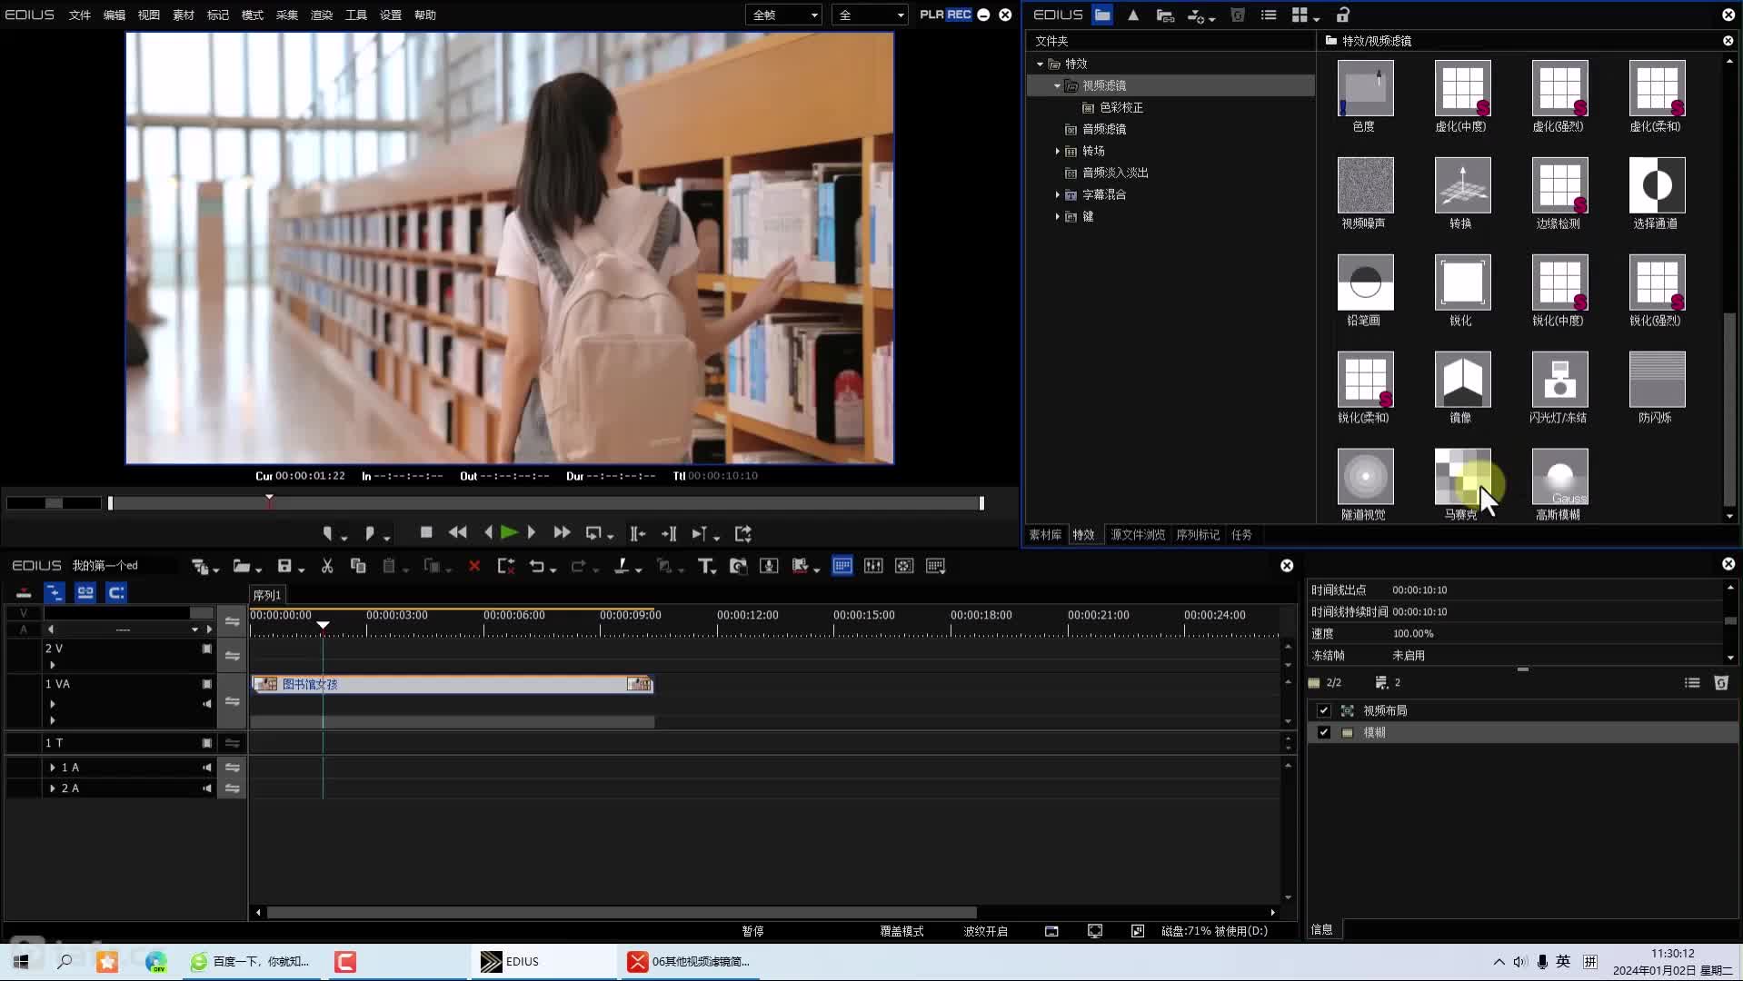Click the cut scissors tool in timeline toolbar
The image size is (1743, 981).
pyautogui.click(x=327, y=566)
